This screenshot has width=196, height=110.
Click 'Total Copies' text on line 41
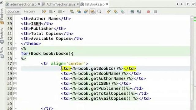[46, 34]
